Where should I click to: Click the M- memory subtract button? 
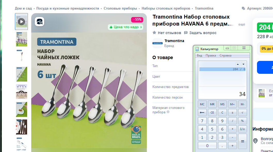coord(242,104)
